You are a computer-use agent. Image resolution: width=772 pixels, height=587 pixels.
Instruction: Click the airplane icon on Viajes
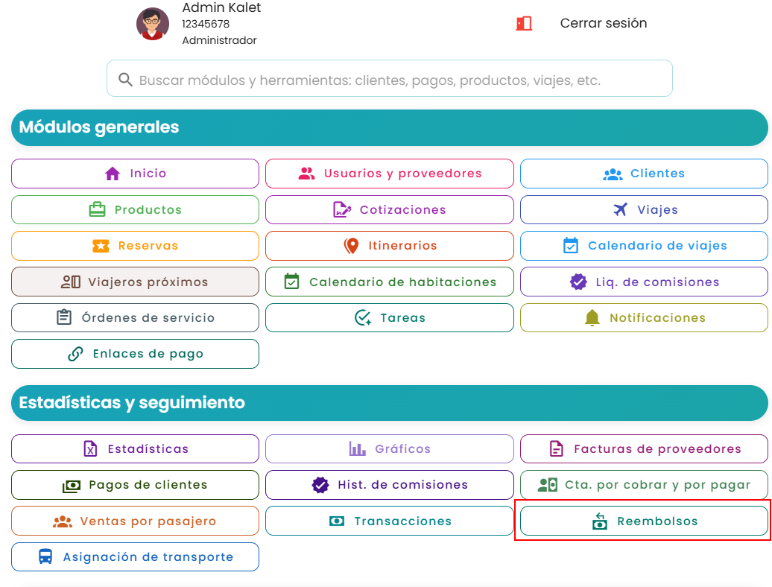tap(620, 209)
